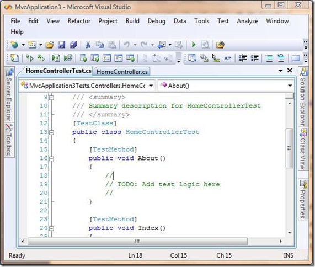Open the Test View window icon
The width and height of the screenshot is (315, 267).
click(95, 58)
